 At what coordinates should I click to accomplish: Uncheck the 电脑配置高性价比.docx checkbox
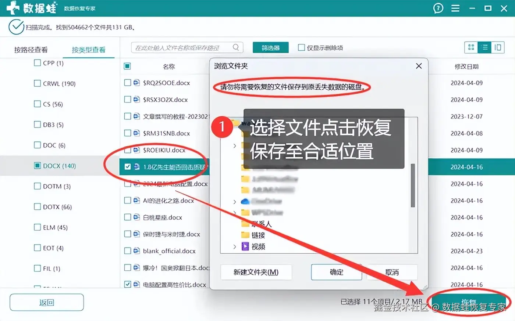(127, 285)
